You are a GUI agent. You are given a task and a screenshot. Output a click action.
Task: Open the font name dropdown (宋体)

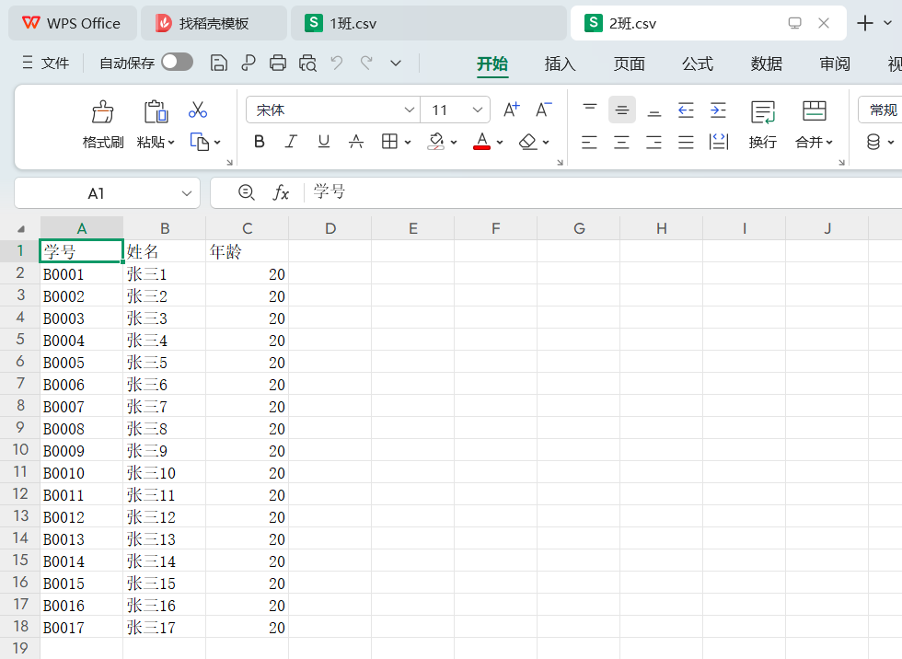409,110
